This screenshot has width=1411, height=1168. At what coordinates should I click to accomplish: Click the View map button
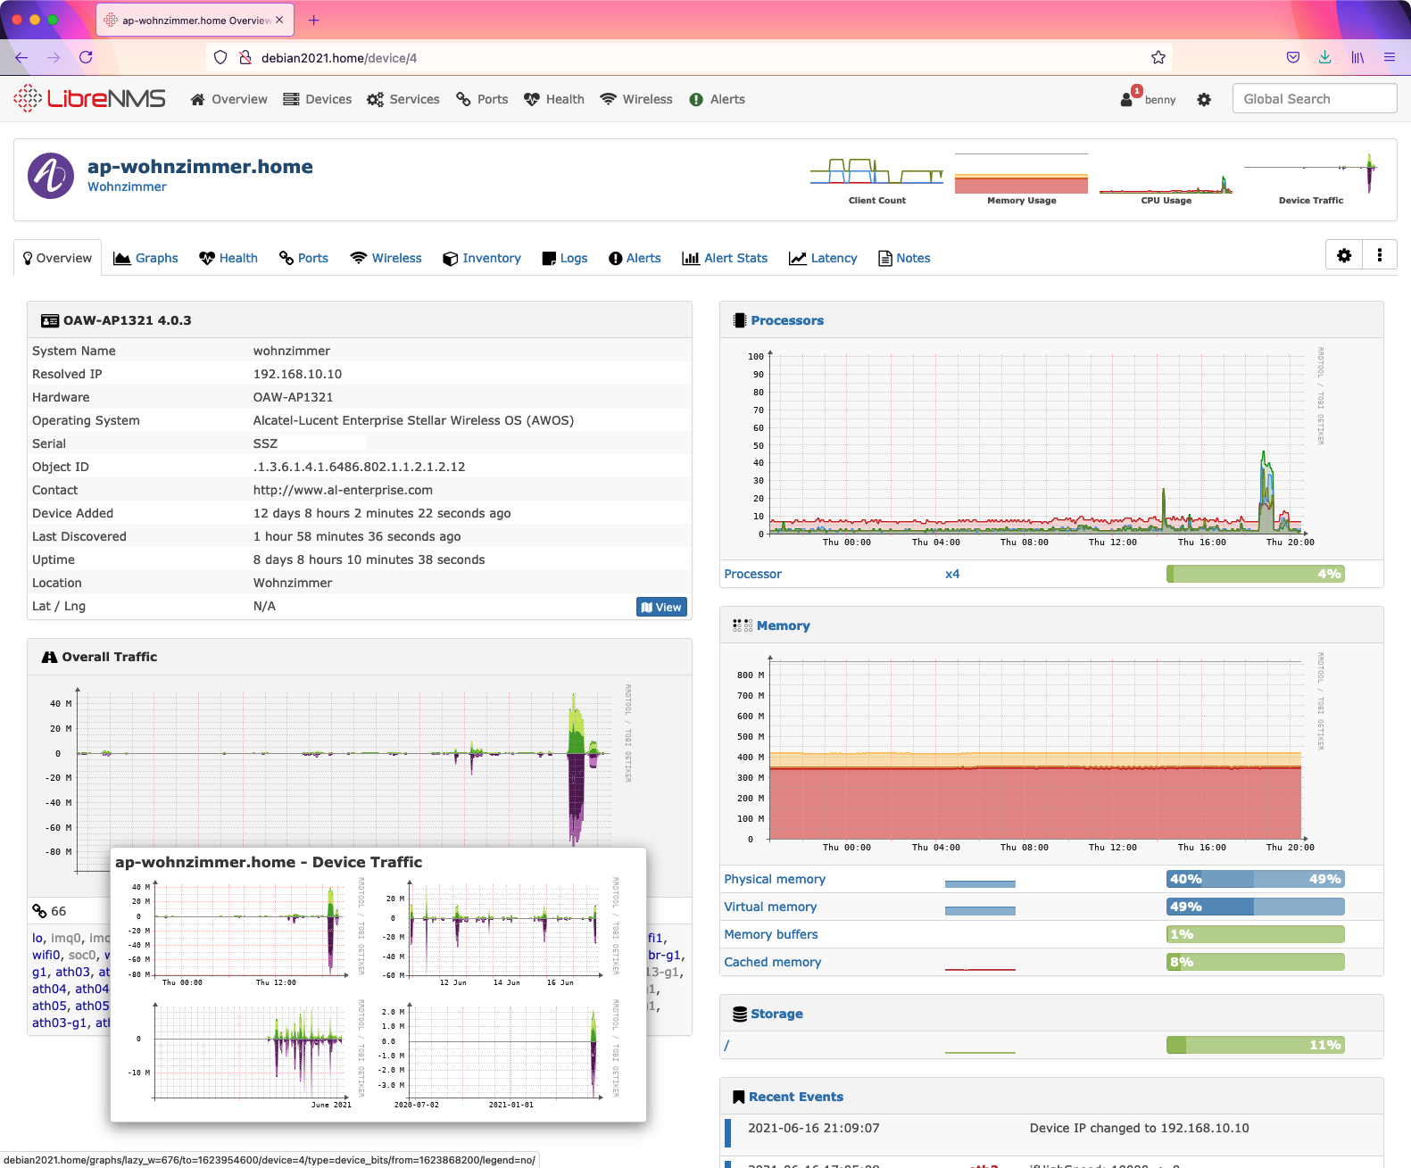click(661, 607)
